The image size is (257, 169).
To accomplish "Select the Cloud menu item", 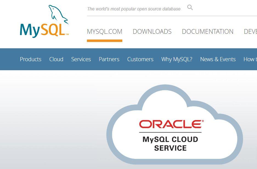I will [56, 59].
